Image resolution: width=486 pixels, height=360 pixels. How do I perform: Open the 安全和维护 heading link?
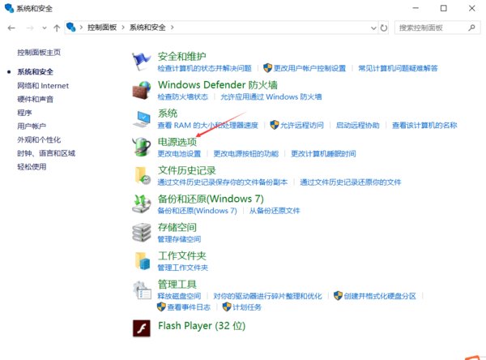click(182, 56)
